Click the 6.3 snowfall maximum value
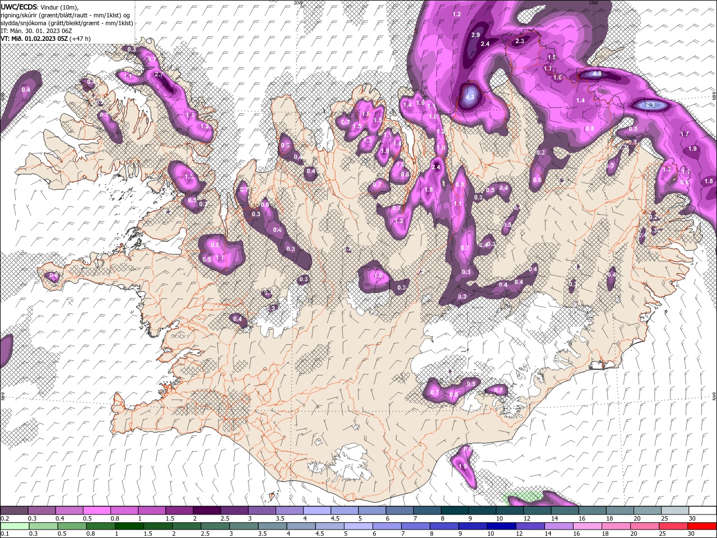Image resolution: width=717 pixels, height=538 pixels. (x=650, y=105)
